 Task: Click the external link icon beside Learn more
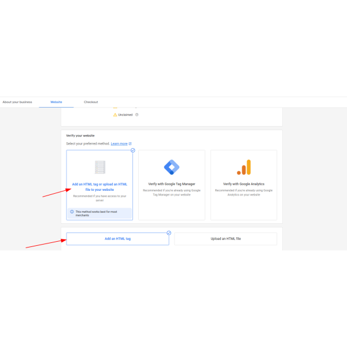130,143
